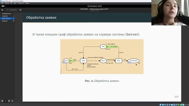189x106 pixels.
Task: Click the Activities pill in top-left corner
Action: (3, 6)
